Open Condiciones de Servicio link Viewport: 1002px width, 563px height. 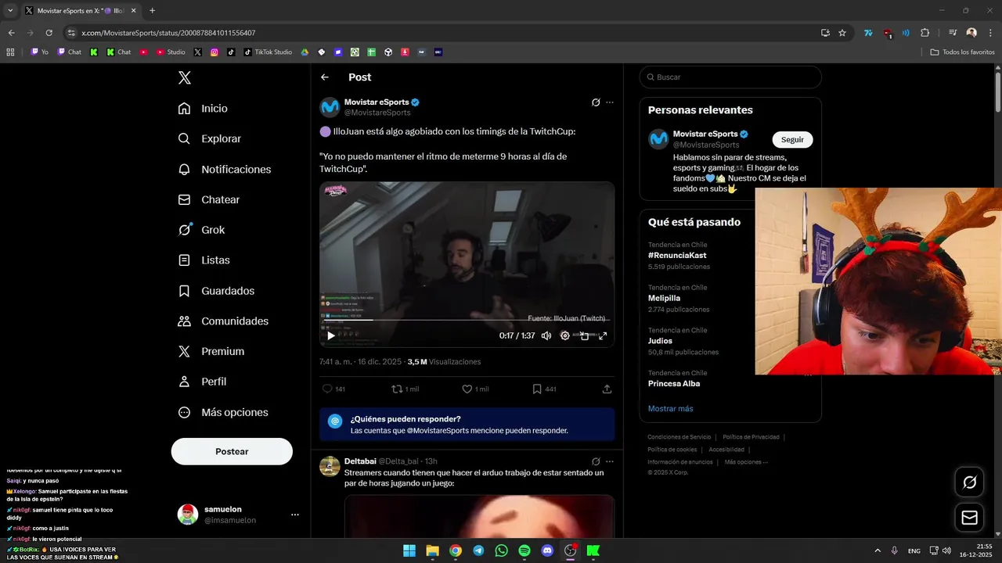(x=679, y=437)
